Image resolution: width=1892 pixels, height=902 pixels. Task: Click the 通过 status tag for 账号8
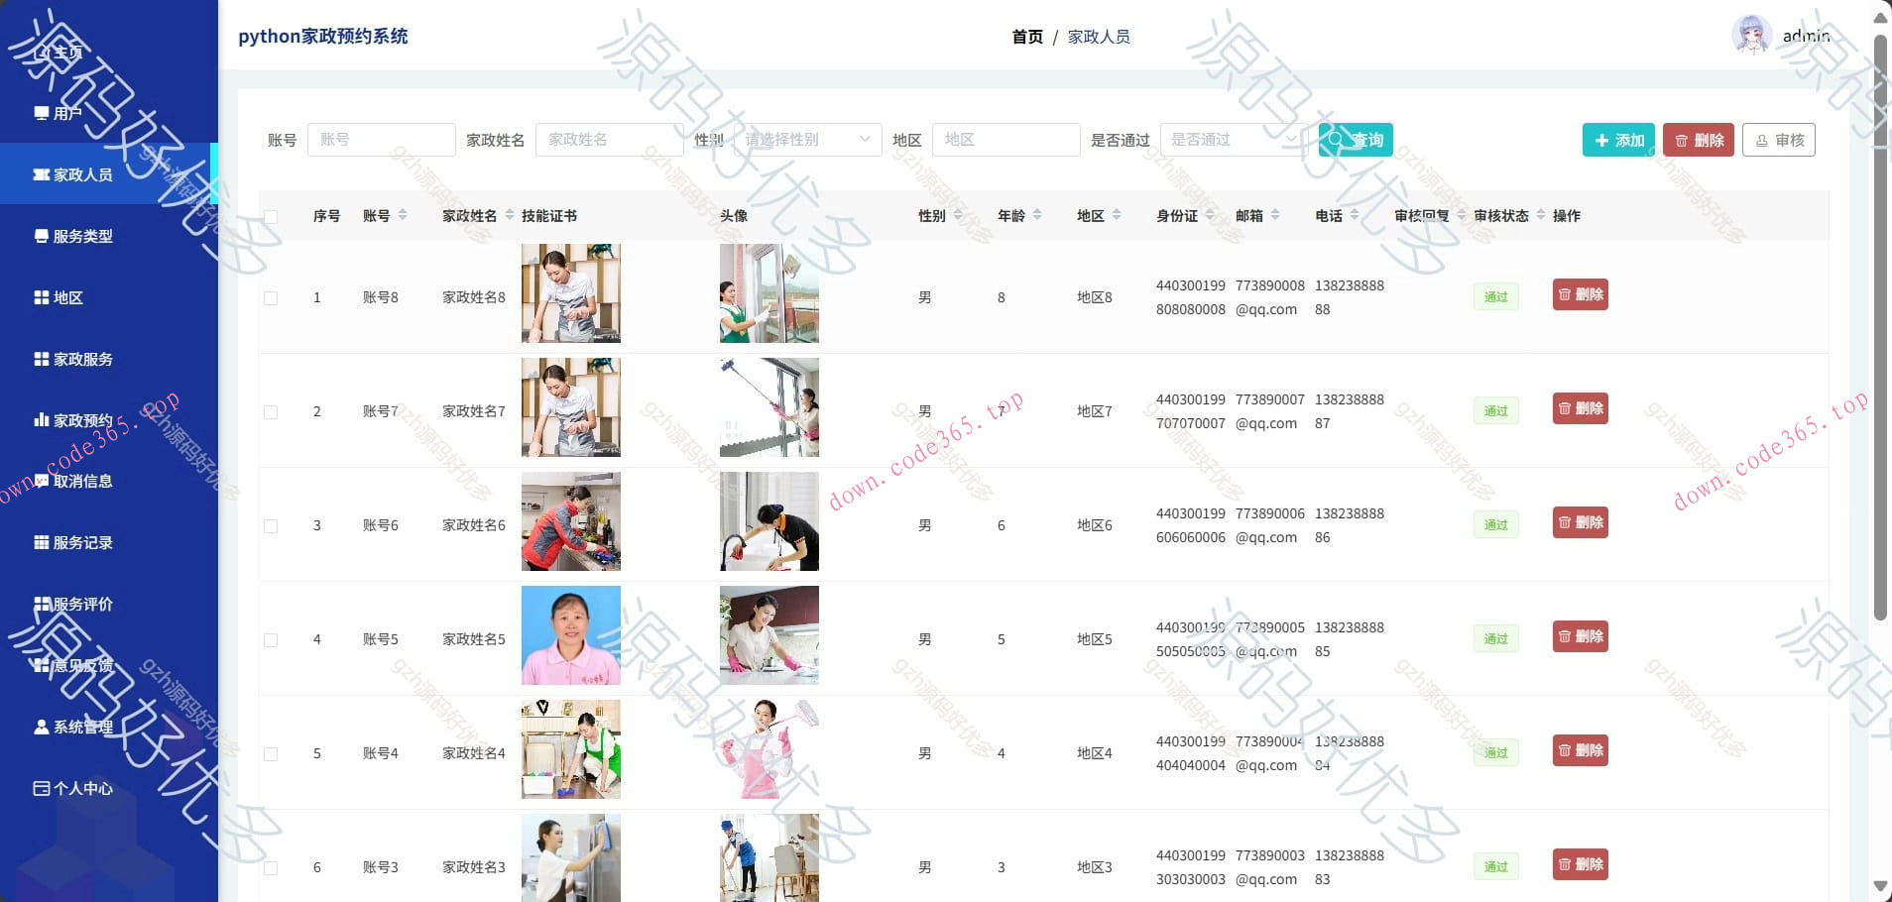(x=1495, y=296)
